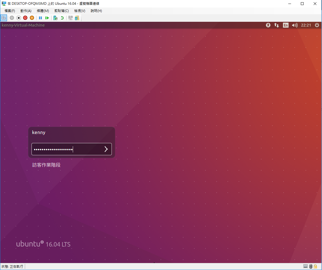Open the network up/down arrows indicator
The height and width of the screenshot is (270, 322).
tap(276, 25)
